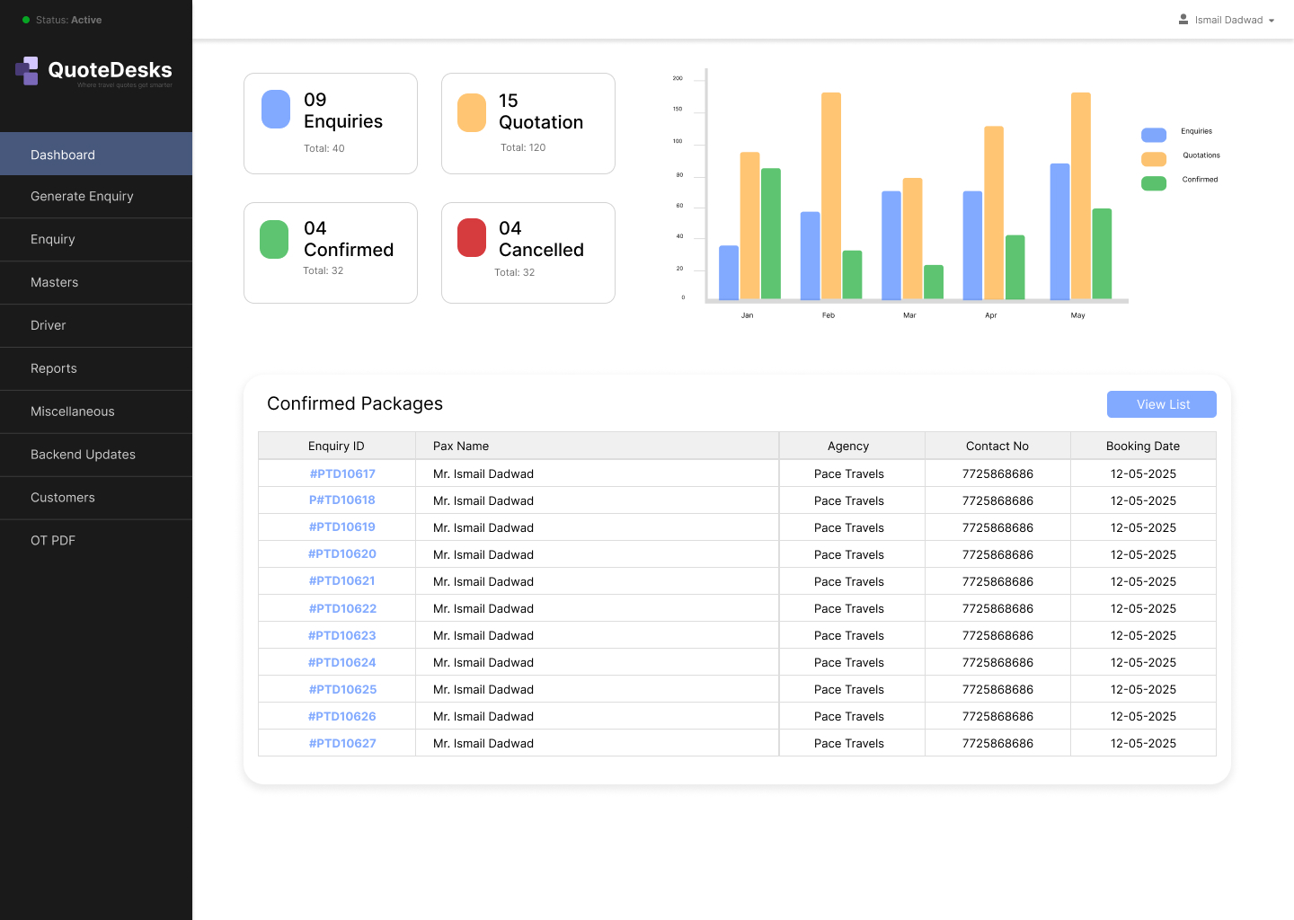The width and height of the screenshot is (1294, 920).
Task: Click the QuoteDesks logo icon
Action: (x=27, y=71)
